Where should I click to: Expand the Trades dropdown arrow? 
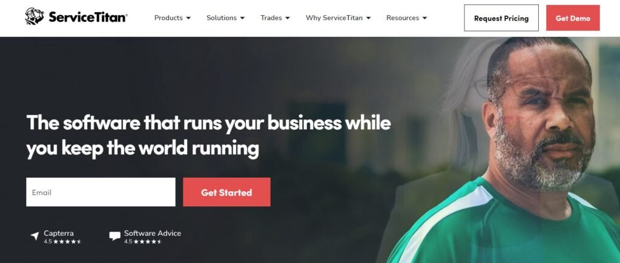tap(288, 18)
